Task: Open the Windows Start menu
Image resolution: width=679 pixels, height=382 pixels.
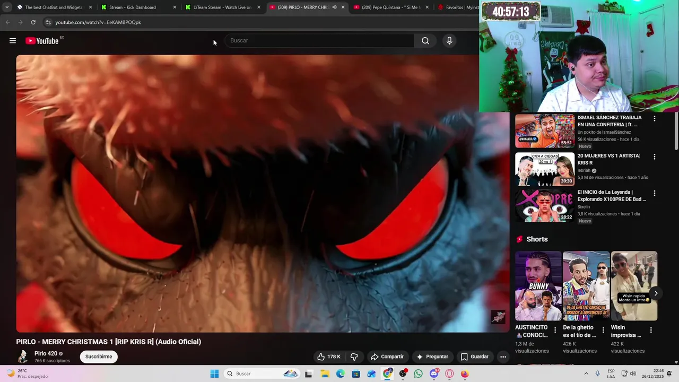Action: point(214,374)
